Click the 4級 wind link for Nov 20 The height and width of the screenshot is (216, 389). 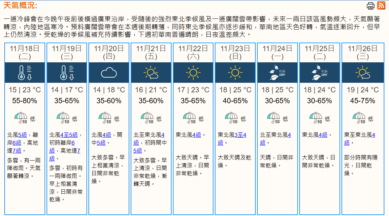coord(107,135)
